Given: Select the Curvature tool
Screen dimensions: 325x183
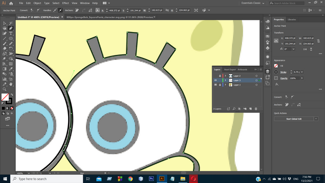Looking at the screenshot, I should tap(5, 34).
